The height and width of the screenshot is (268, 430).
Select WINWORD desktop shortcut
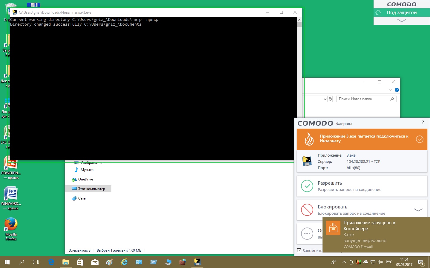point(11,198)
